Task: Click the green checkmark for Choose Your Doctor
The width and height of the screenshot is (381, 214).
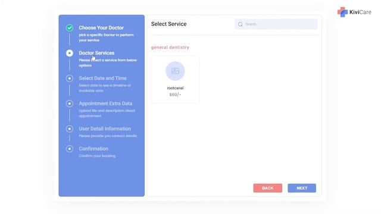Action: (x=70, y=28)
